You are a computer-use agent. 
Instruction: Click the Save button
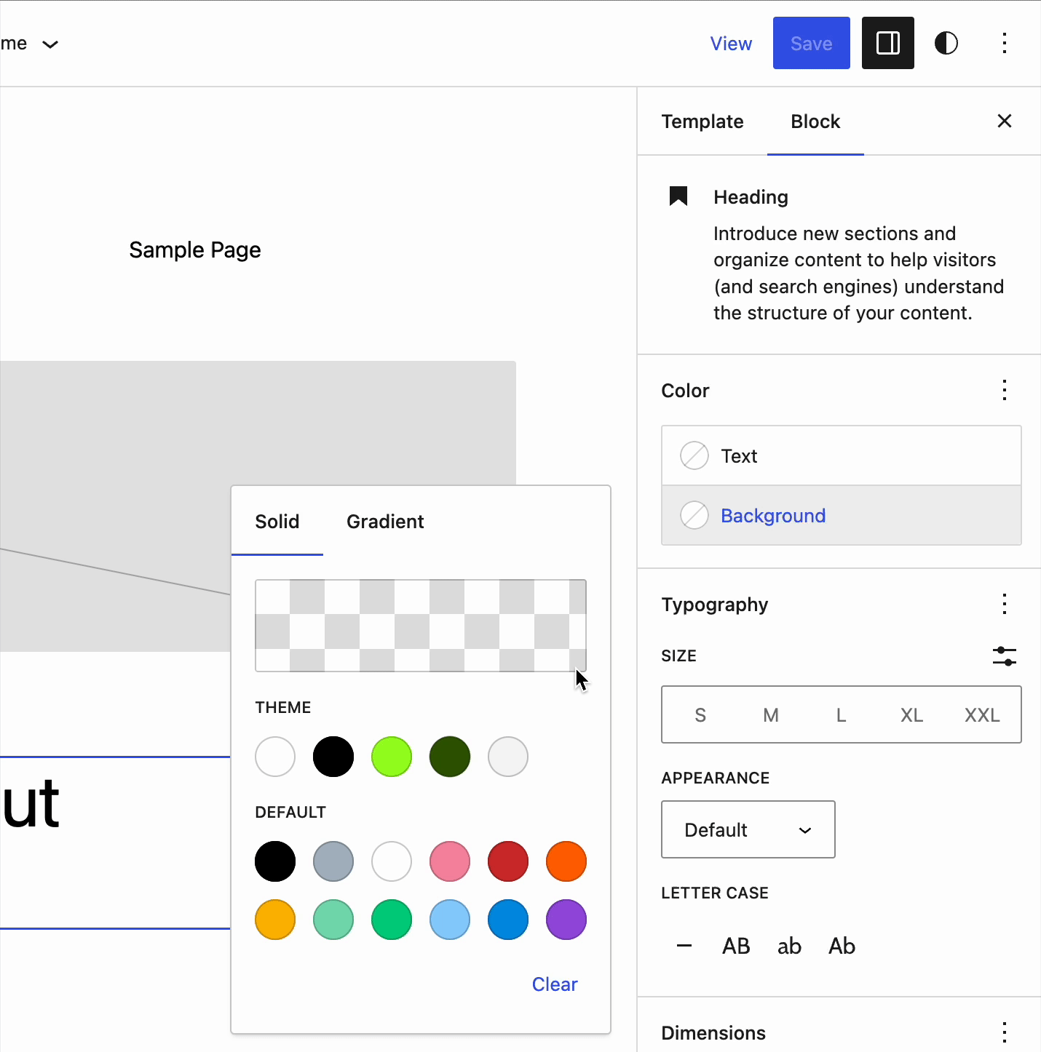[811, 43]
